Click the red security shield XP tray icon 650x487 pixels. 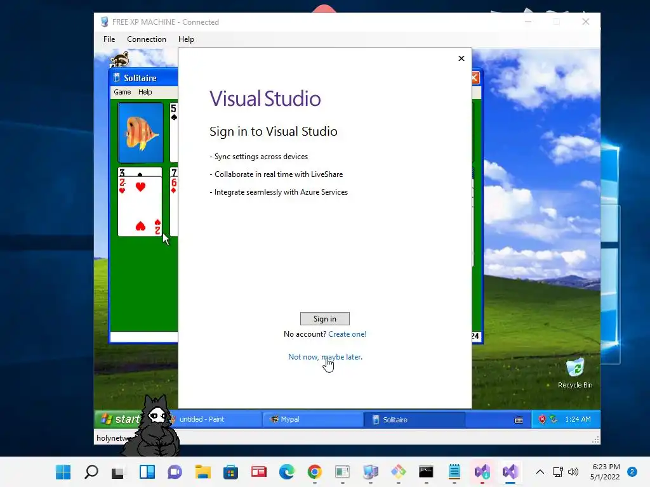click(x=542, y=419)
